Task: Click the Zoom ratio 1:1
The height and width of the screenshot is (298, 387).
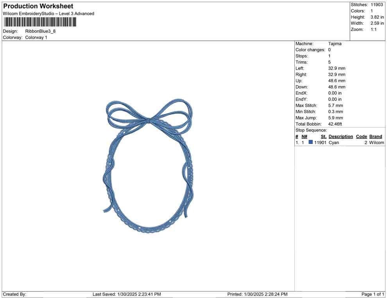Action: pos(373,29)
